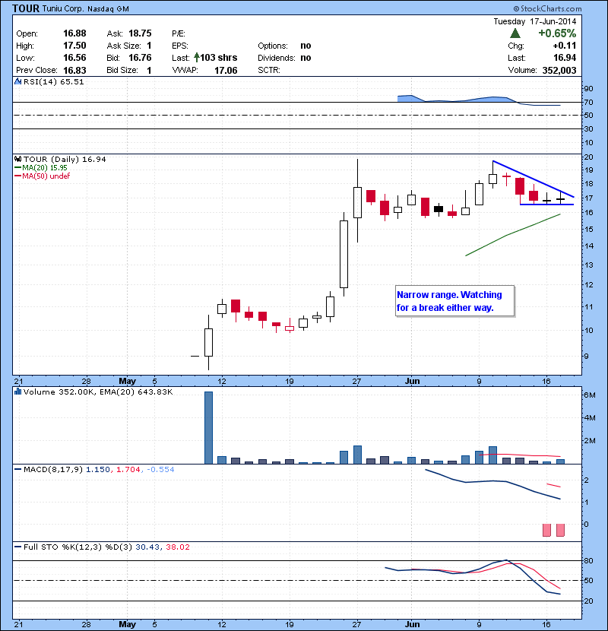Click the Prev Close value 16.83
Screen dimensions: 608x631
74,70
